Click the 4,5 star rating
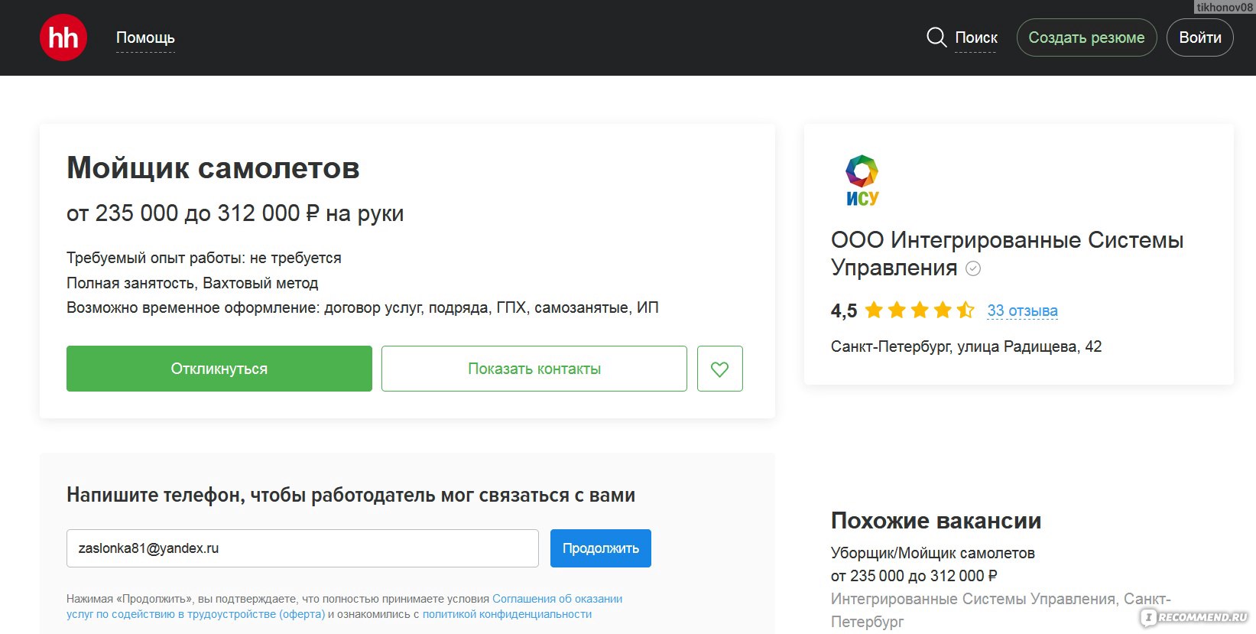1256x634 pixels. 902,310
